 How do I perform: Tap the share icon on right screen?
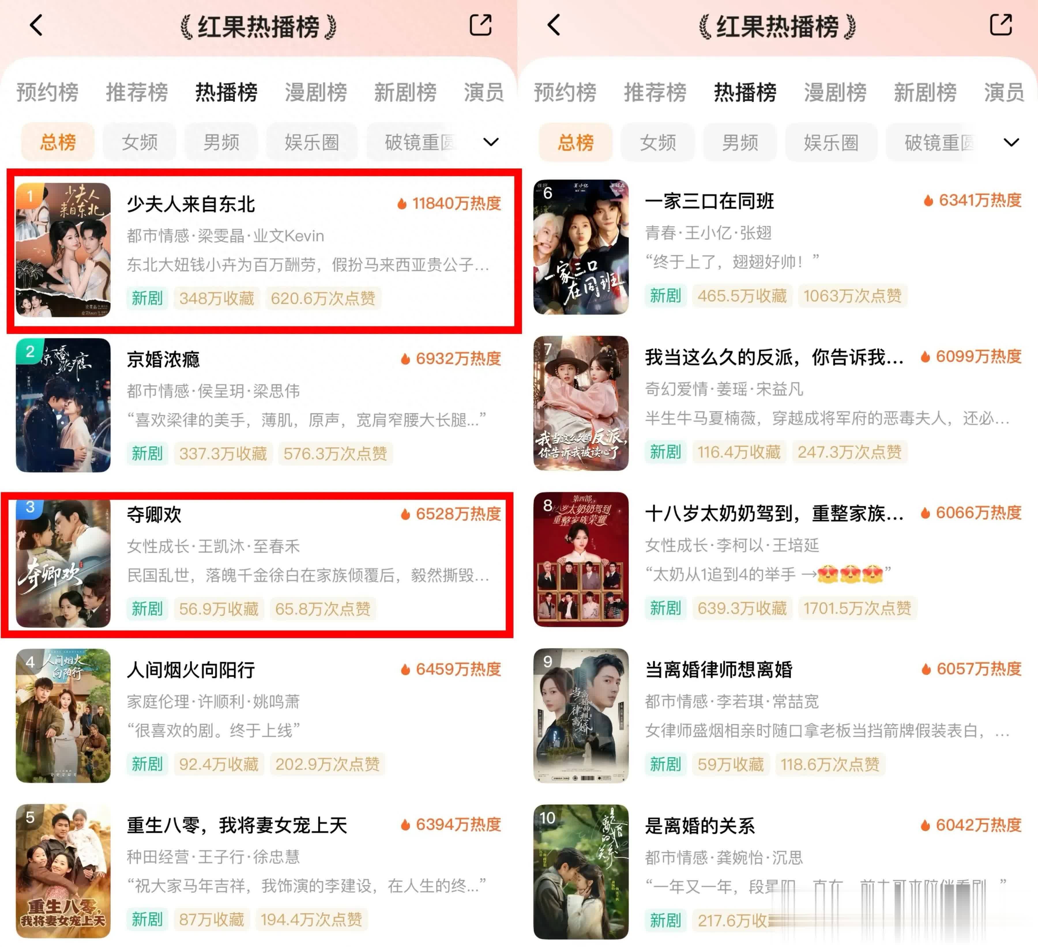(1001, 25)
